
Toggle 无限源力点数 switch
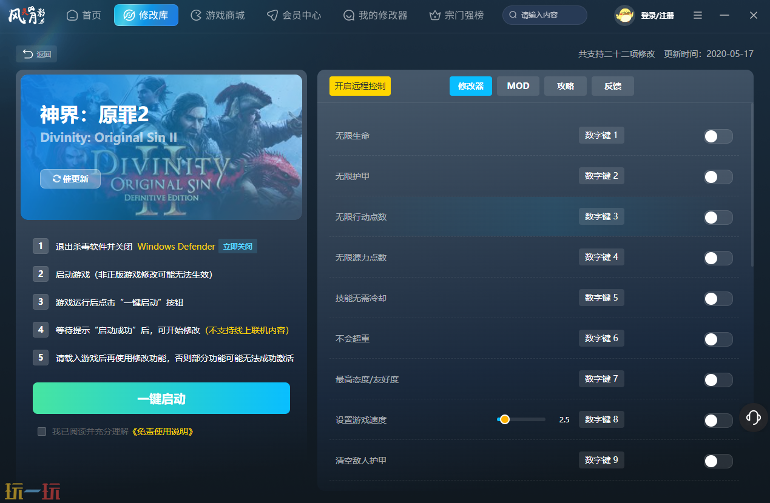tap(718, 258)
